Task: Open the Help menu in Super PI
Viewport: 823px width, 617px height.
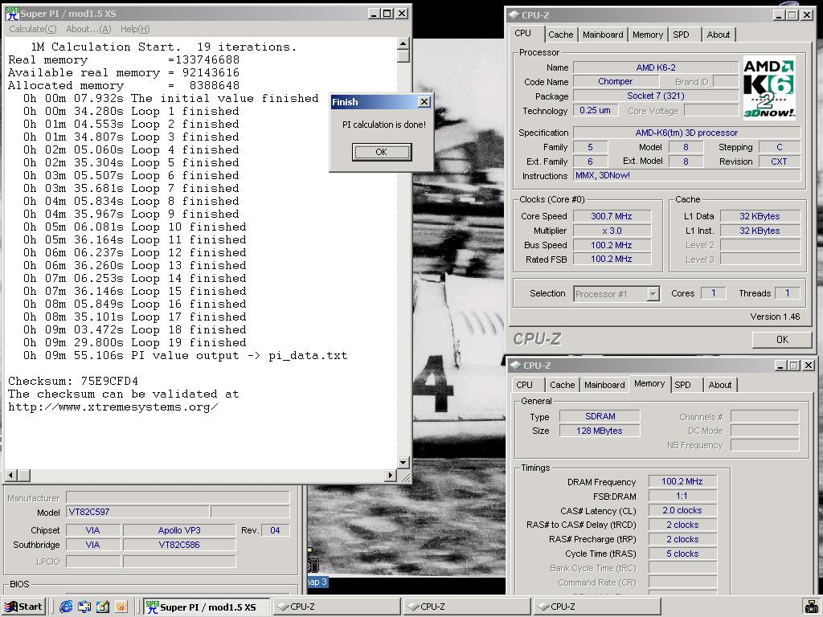Action: click(x=135, y=29)
